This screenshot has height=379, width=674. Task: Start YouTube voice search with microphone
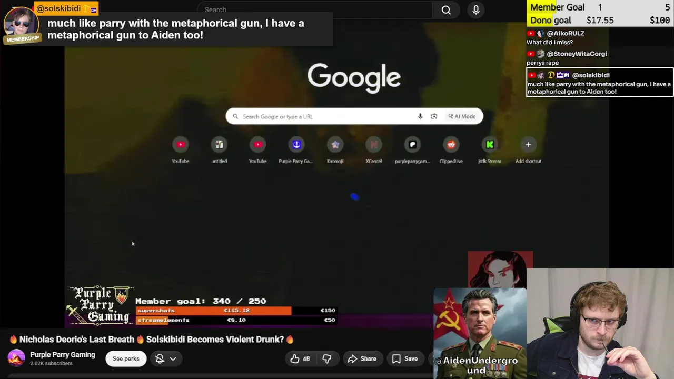(x=476, y=10)
